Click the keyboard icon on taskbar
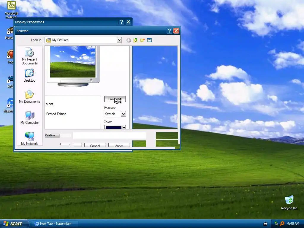 click(x=265, y=224)
